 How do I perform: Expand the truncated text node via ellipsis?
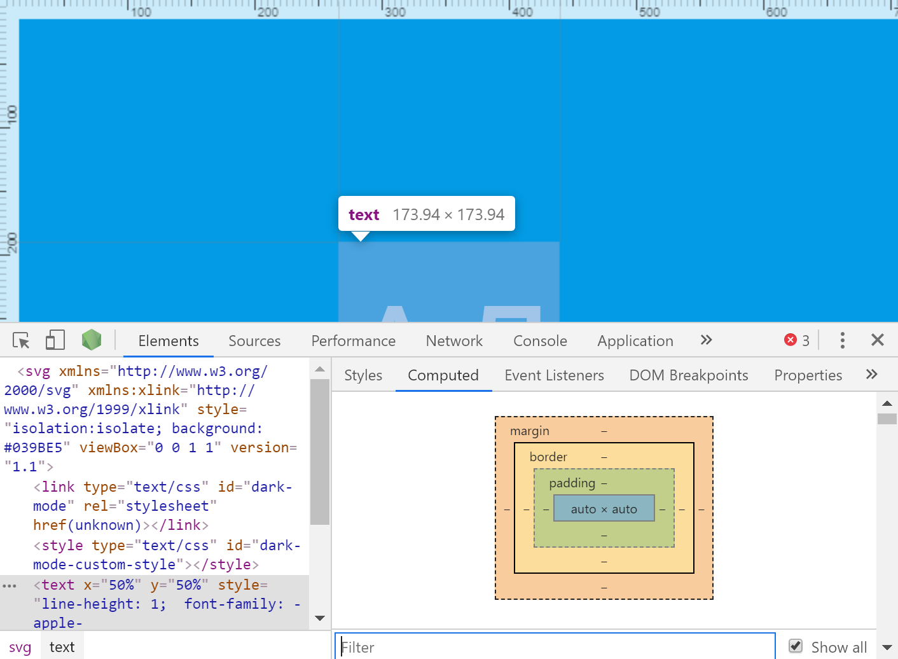pos(9,585)
